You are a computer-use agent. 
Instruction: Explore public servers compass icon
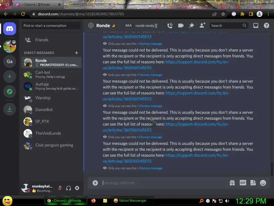[10, 91]
